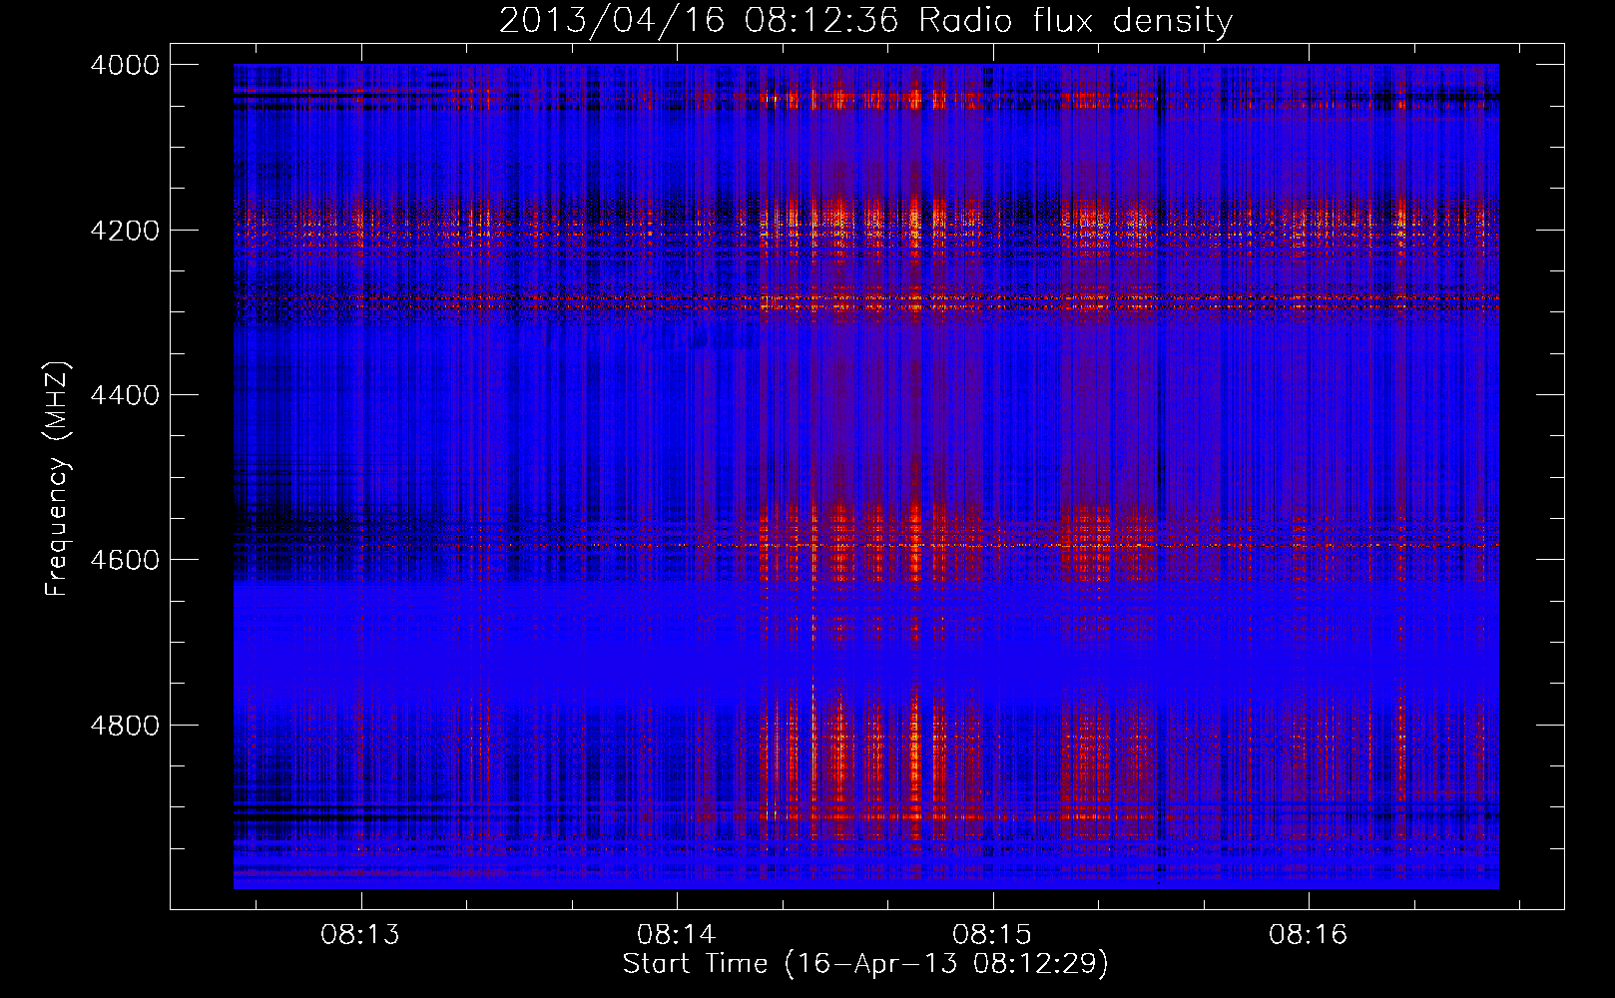Click the 08:14 time tick label
This screenshot has height=998, width=1615.
pos(677,934)
